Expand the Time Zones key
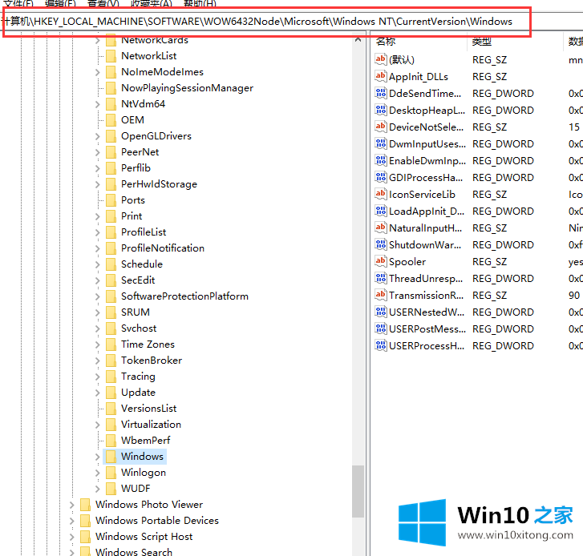 tap(97, 344)
